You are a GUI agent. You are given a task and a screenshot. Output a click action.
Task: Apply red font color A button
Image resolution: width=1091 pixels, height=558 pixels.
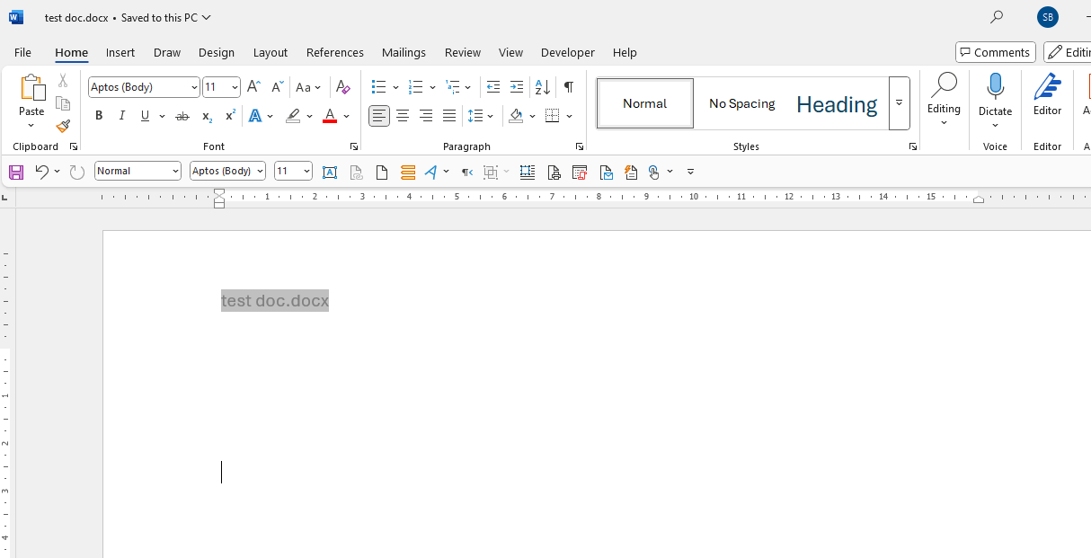pyautogui.click(x=330, y=116)
